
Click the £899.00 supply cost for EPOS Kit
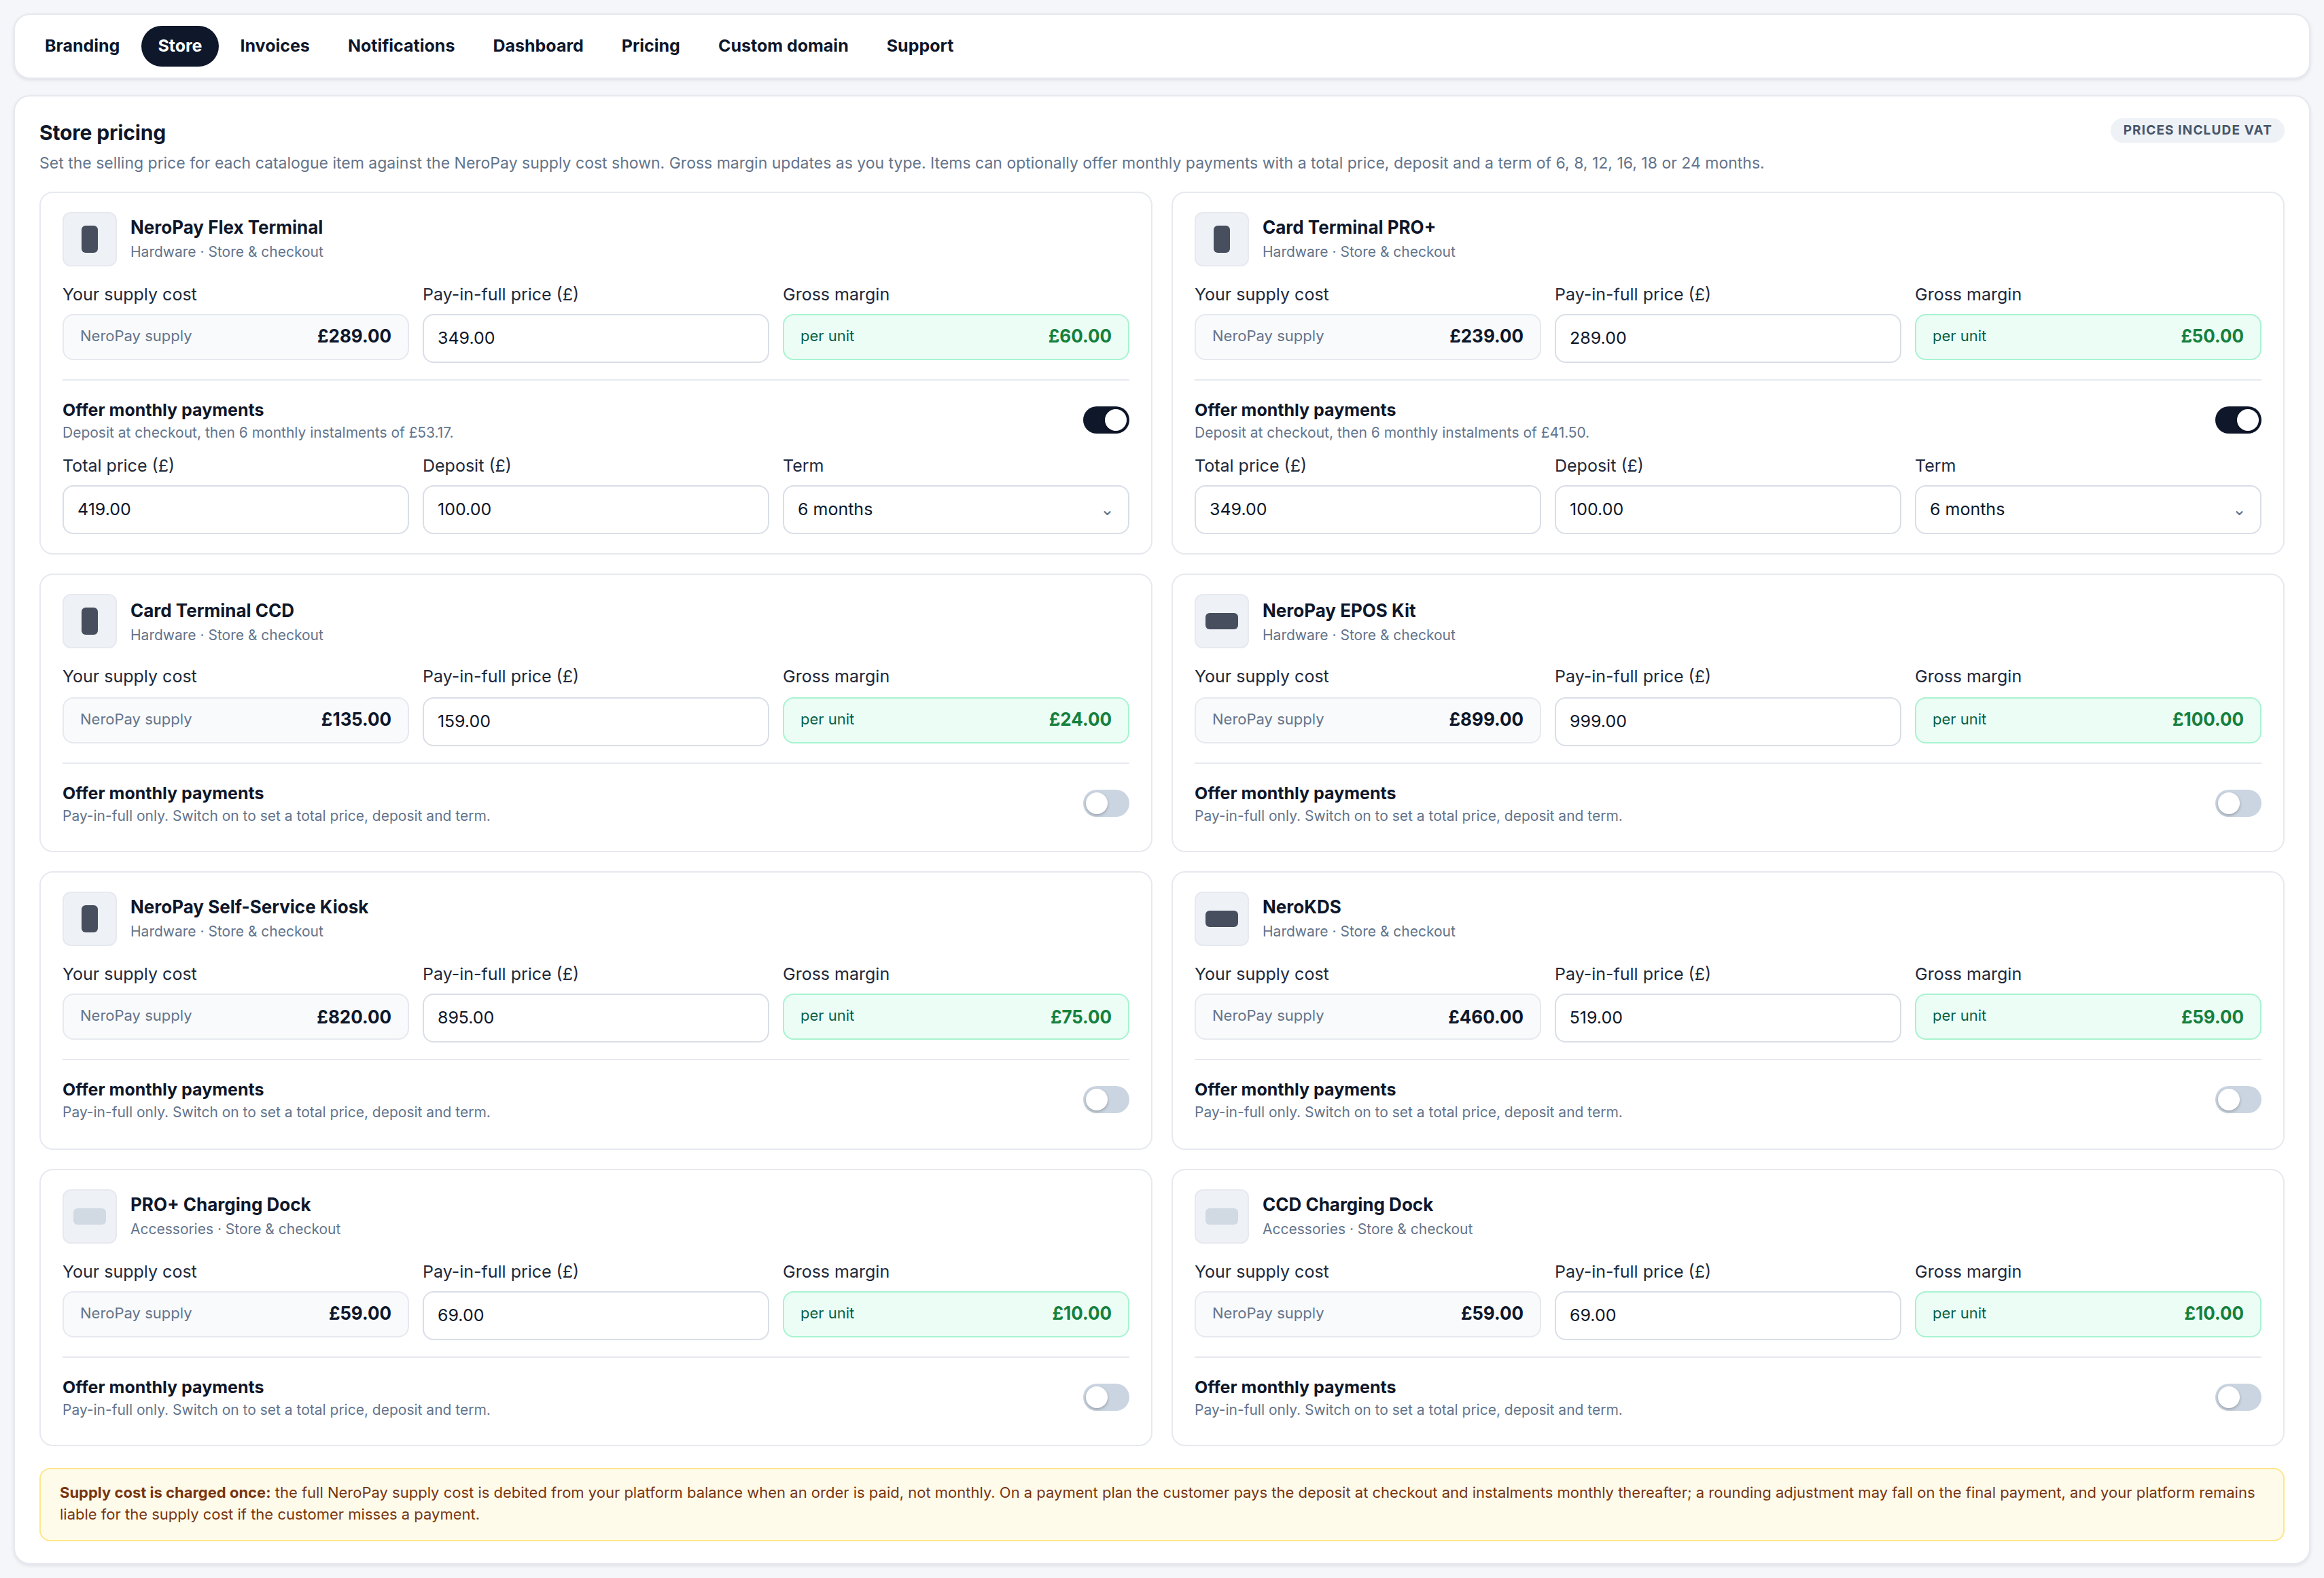tap(1485, 720)
